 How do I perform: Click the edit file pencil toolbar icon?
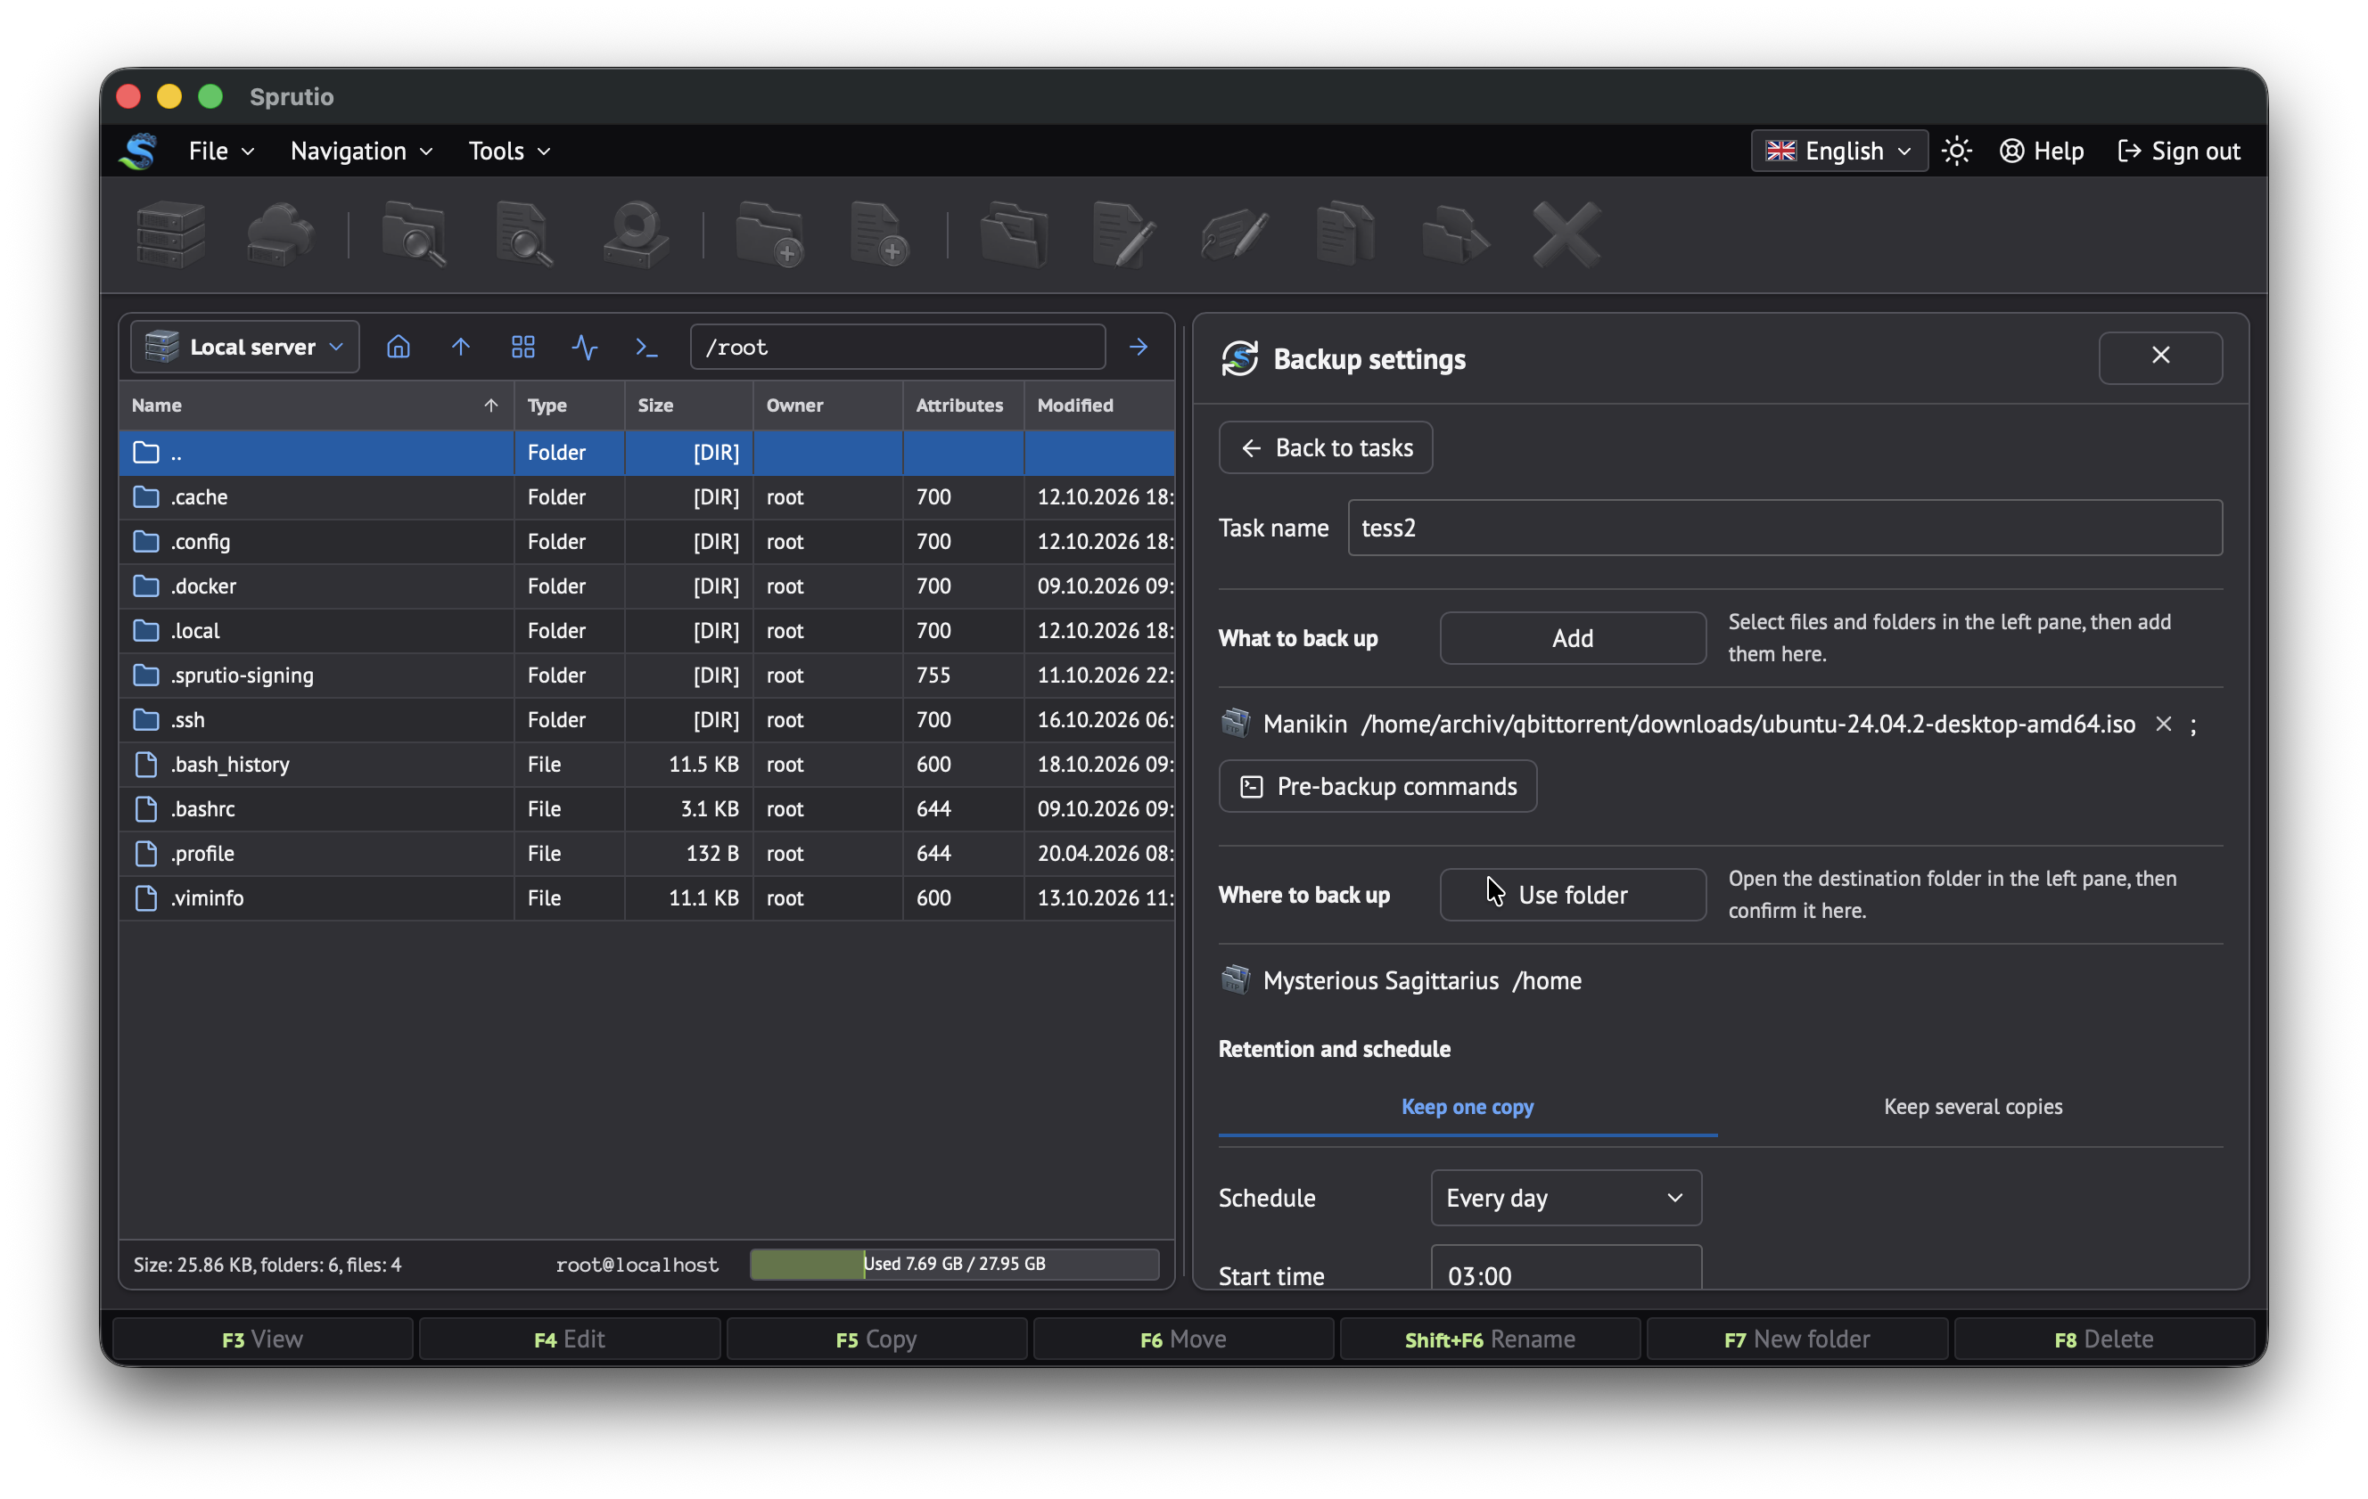[1124, 234]
